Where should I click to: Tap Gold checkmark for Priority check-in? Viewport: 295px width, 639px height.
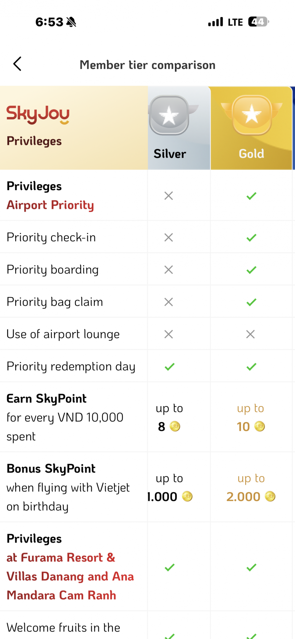coord(252,238)
